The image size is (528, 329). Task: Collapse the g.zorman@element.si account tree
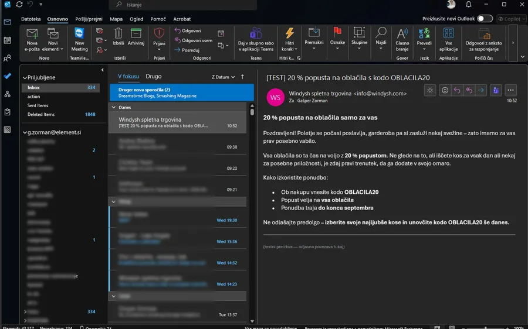point(25,132)
